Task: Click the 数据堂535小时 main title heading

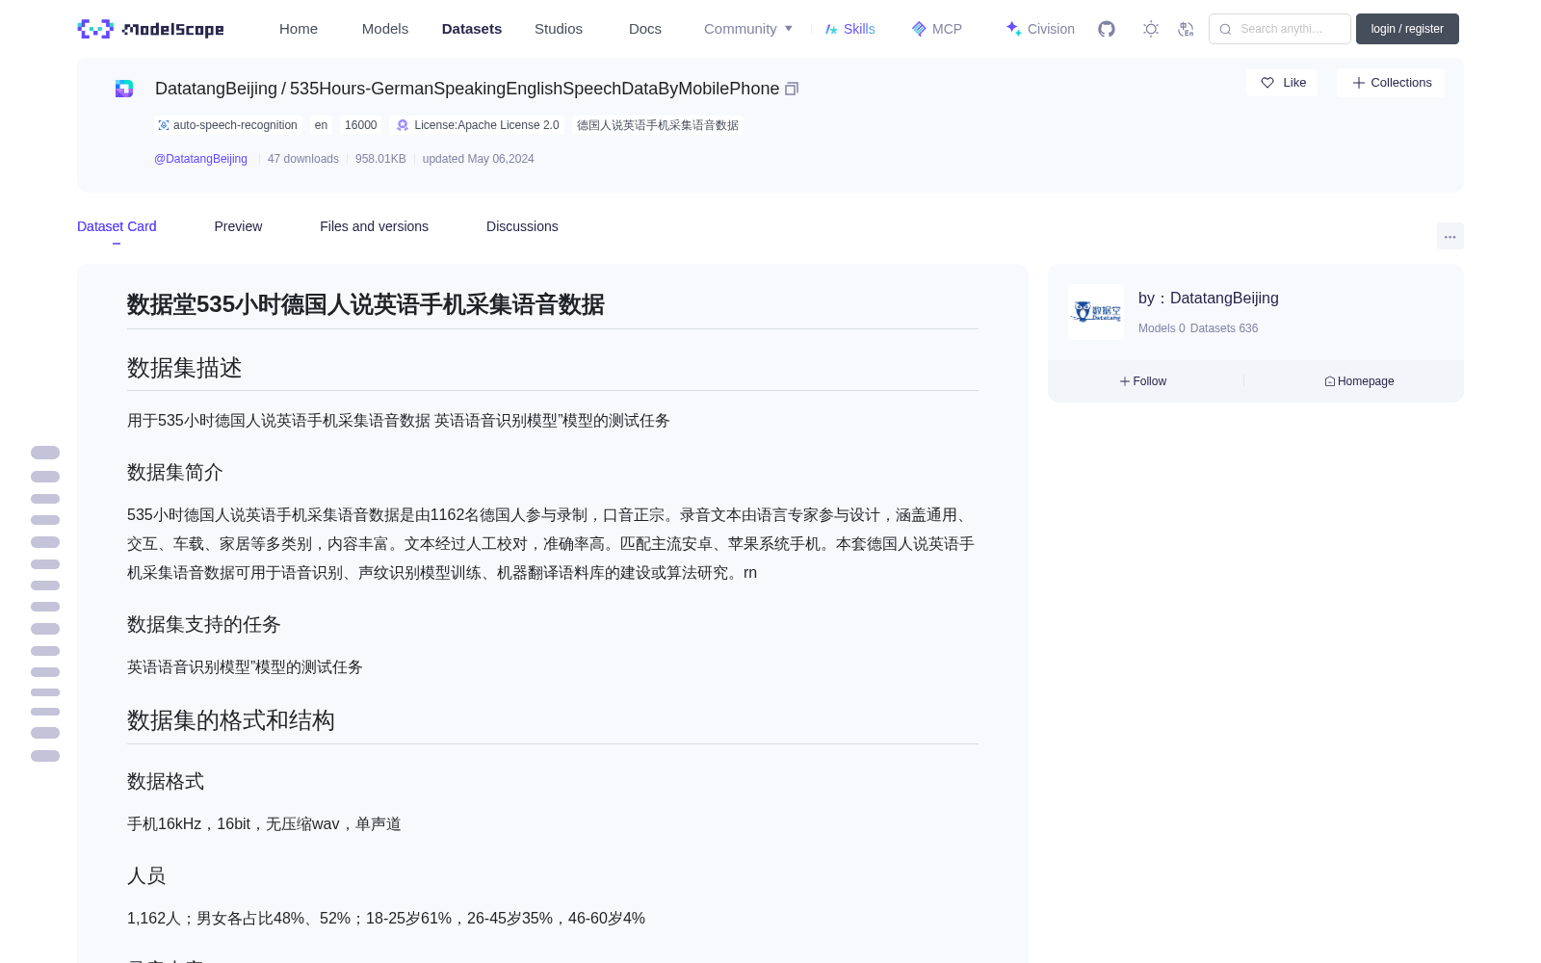Action: (366, 304)
